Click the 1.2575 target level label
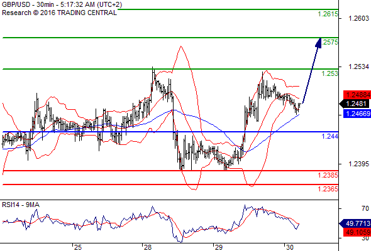Image resolution: width=371 pixels, height=251 pixels. point(330,42)
